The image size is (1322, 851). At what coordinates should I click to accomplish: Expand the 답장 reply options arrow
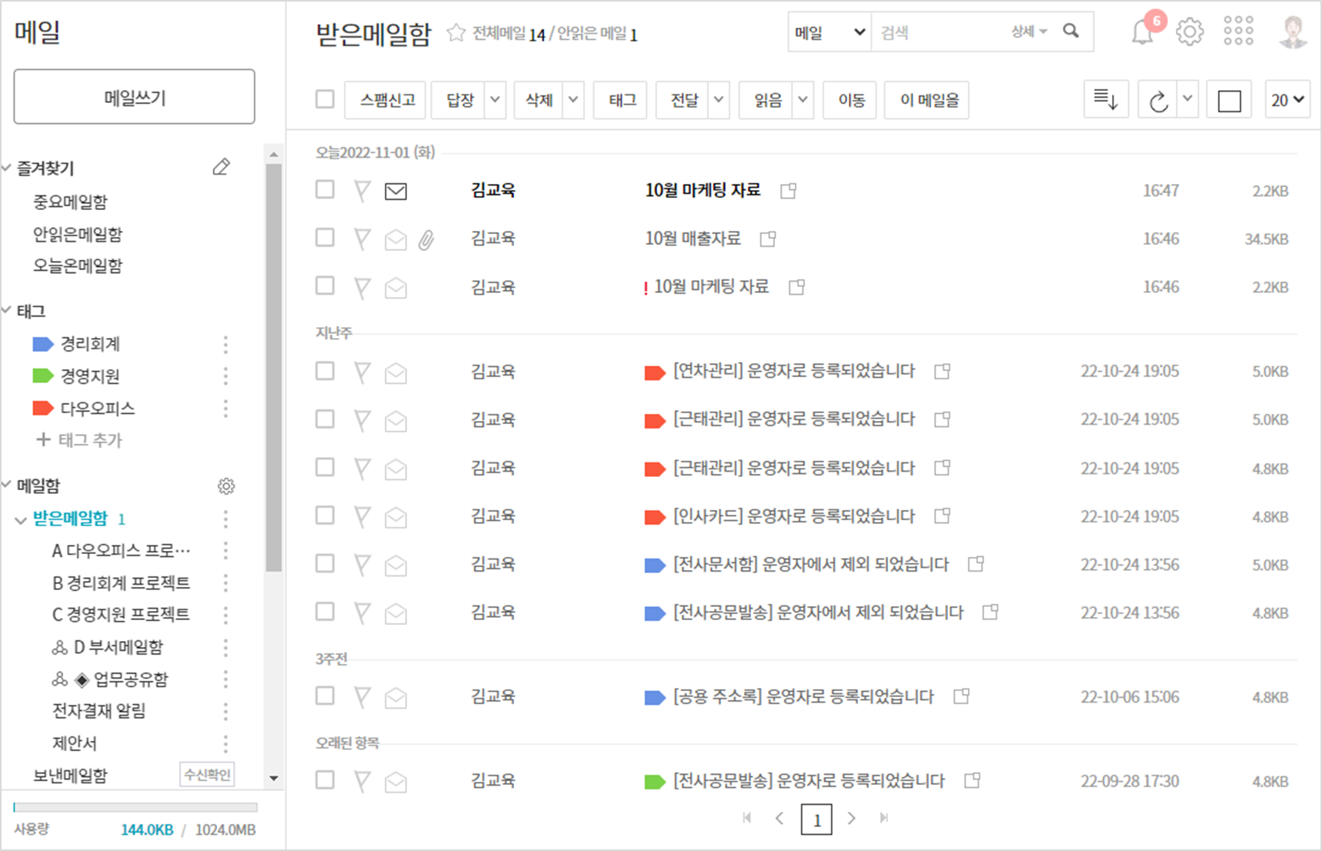tap(495, 100)
